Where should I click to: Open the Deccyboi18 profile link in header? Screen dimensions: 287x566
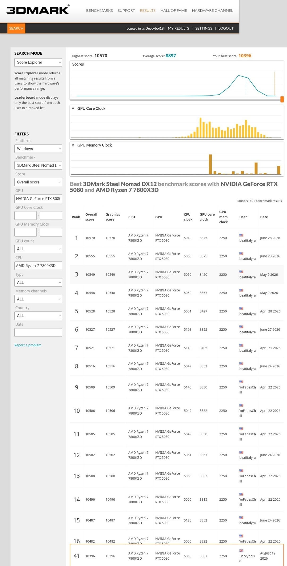click(154, 28)
